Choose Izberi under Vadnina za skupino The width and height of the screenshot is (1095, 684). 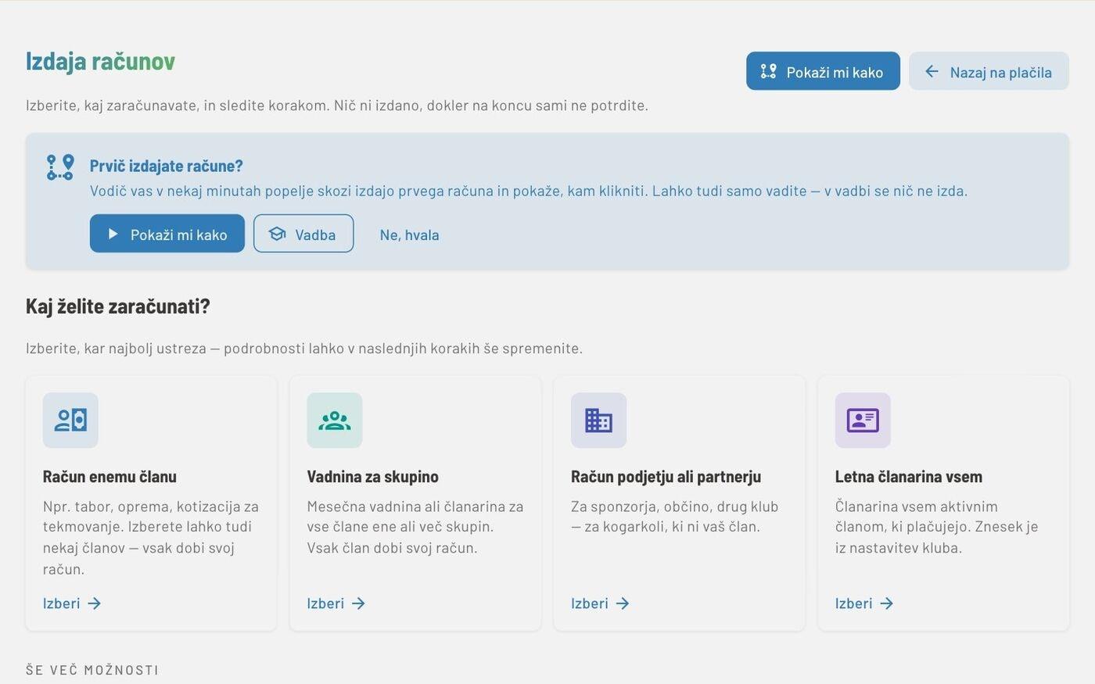[336, 603]
